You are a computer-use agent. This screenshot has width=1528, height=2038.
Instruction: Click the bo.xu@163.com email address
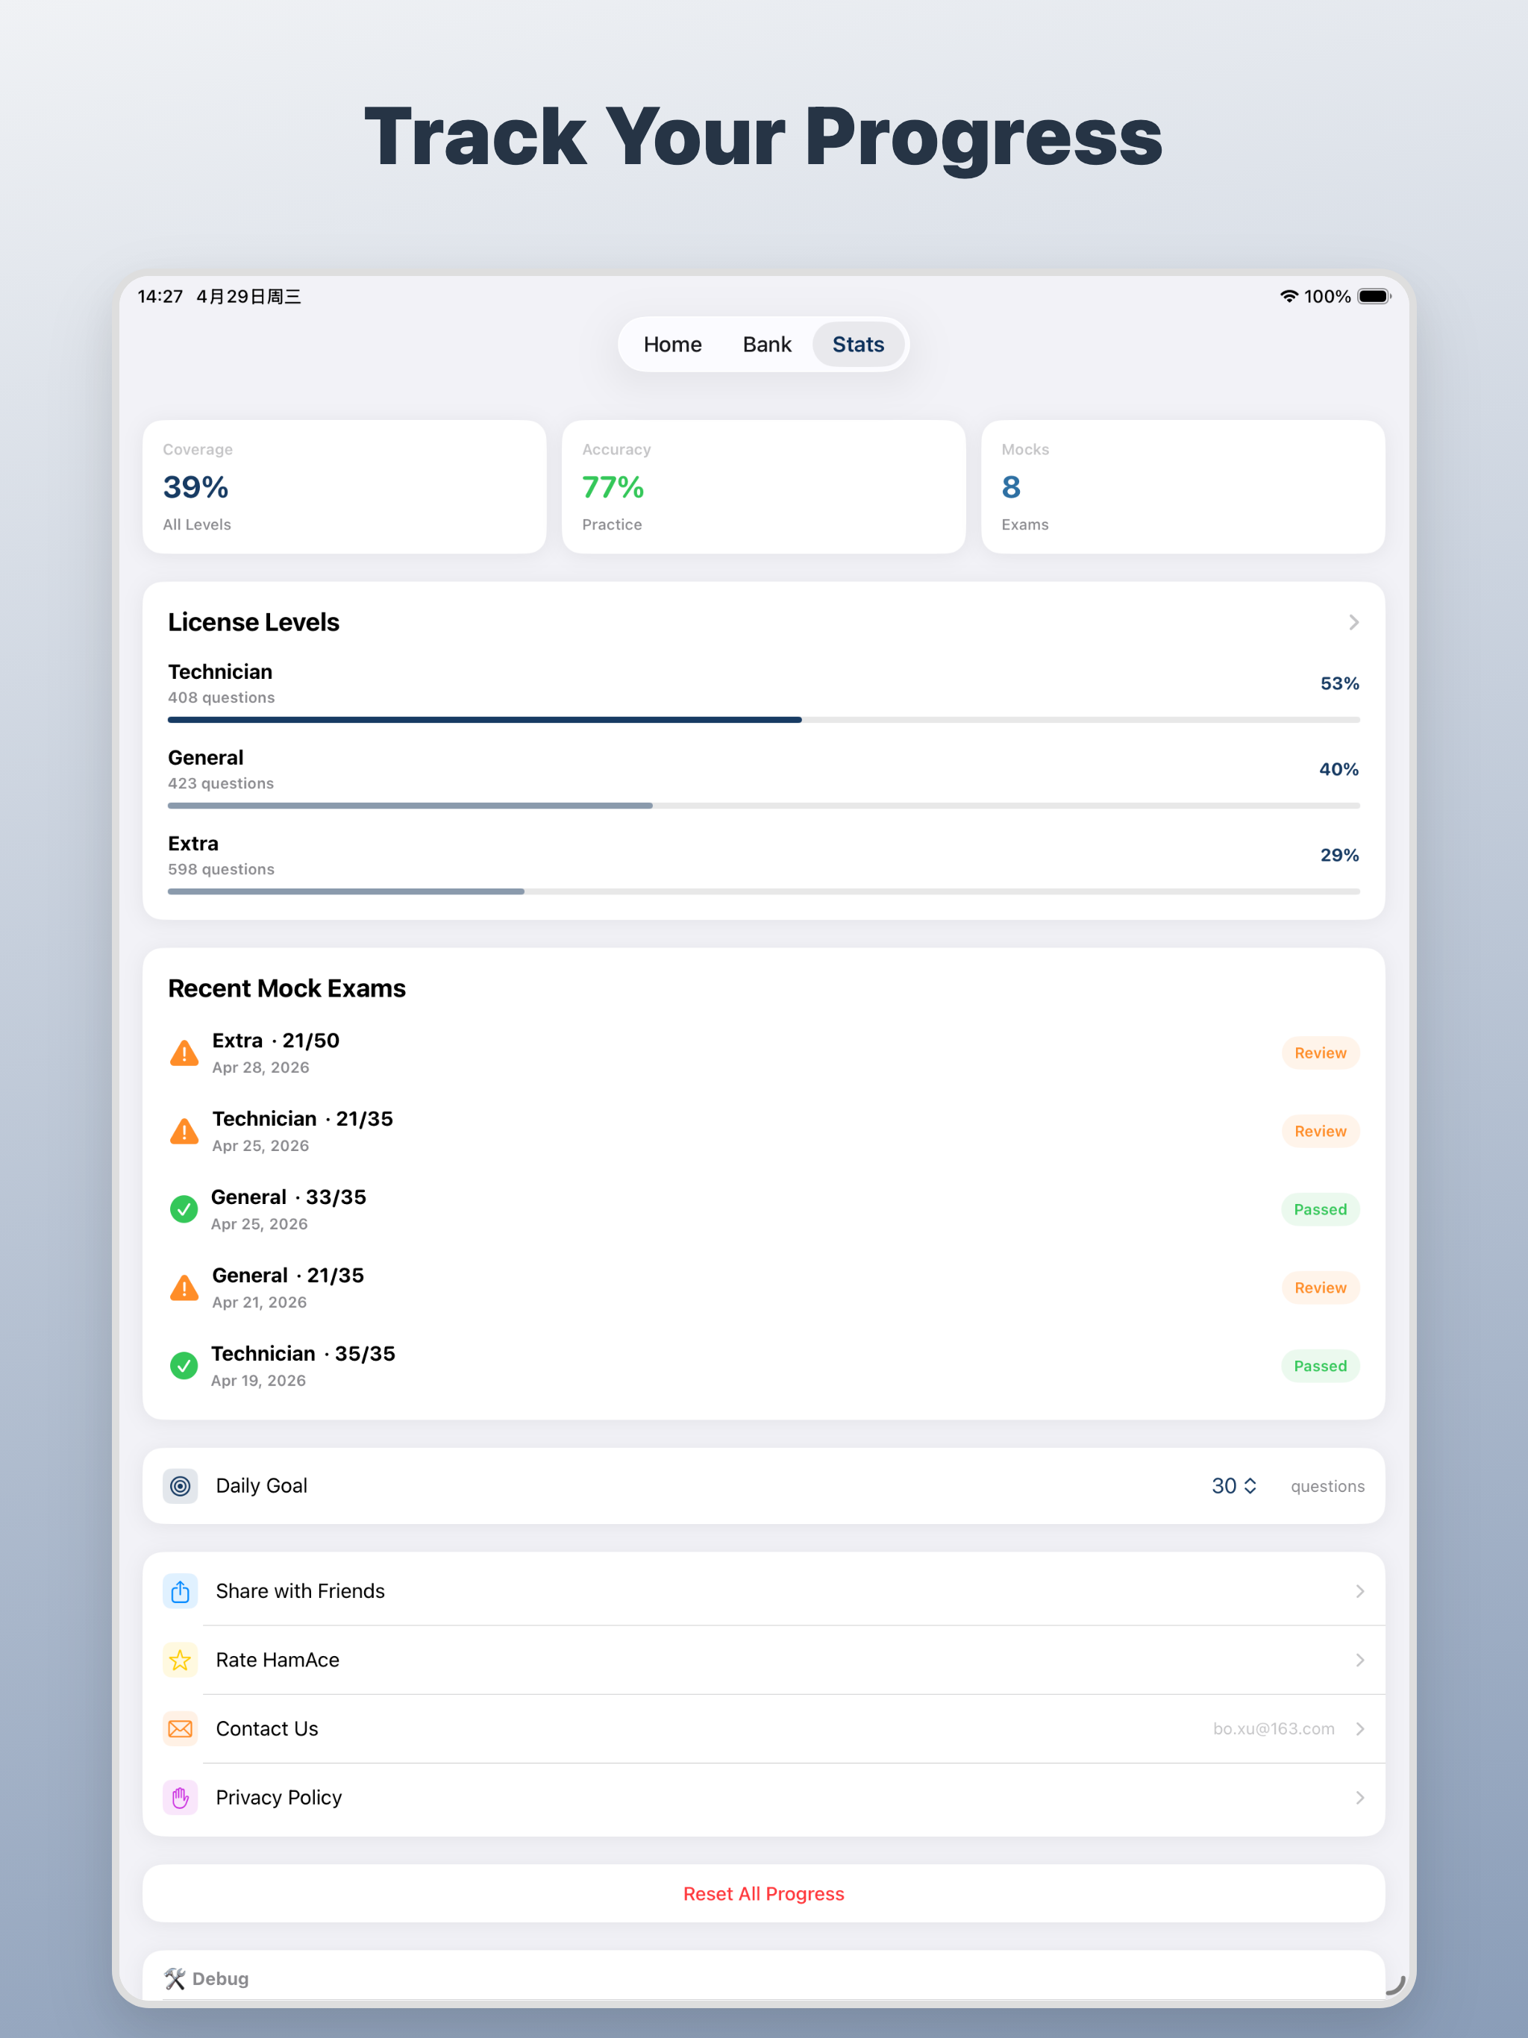tap(1274, 1728)
